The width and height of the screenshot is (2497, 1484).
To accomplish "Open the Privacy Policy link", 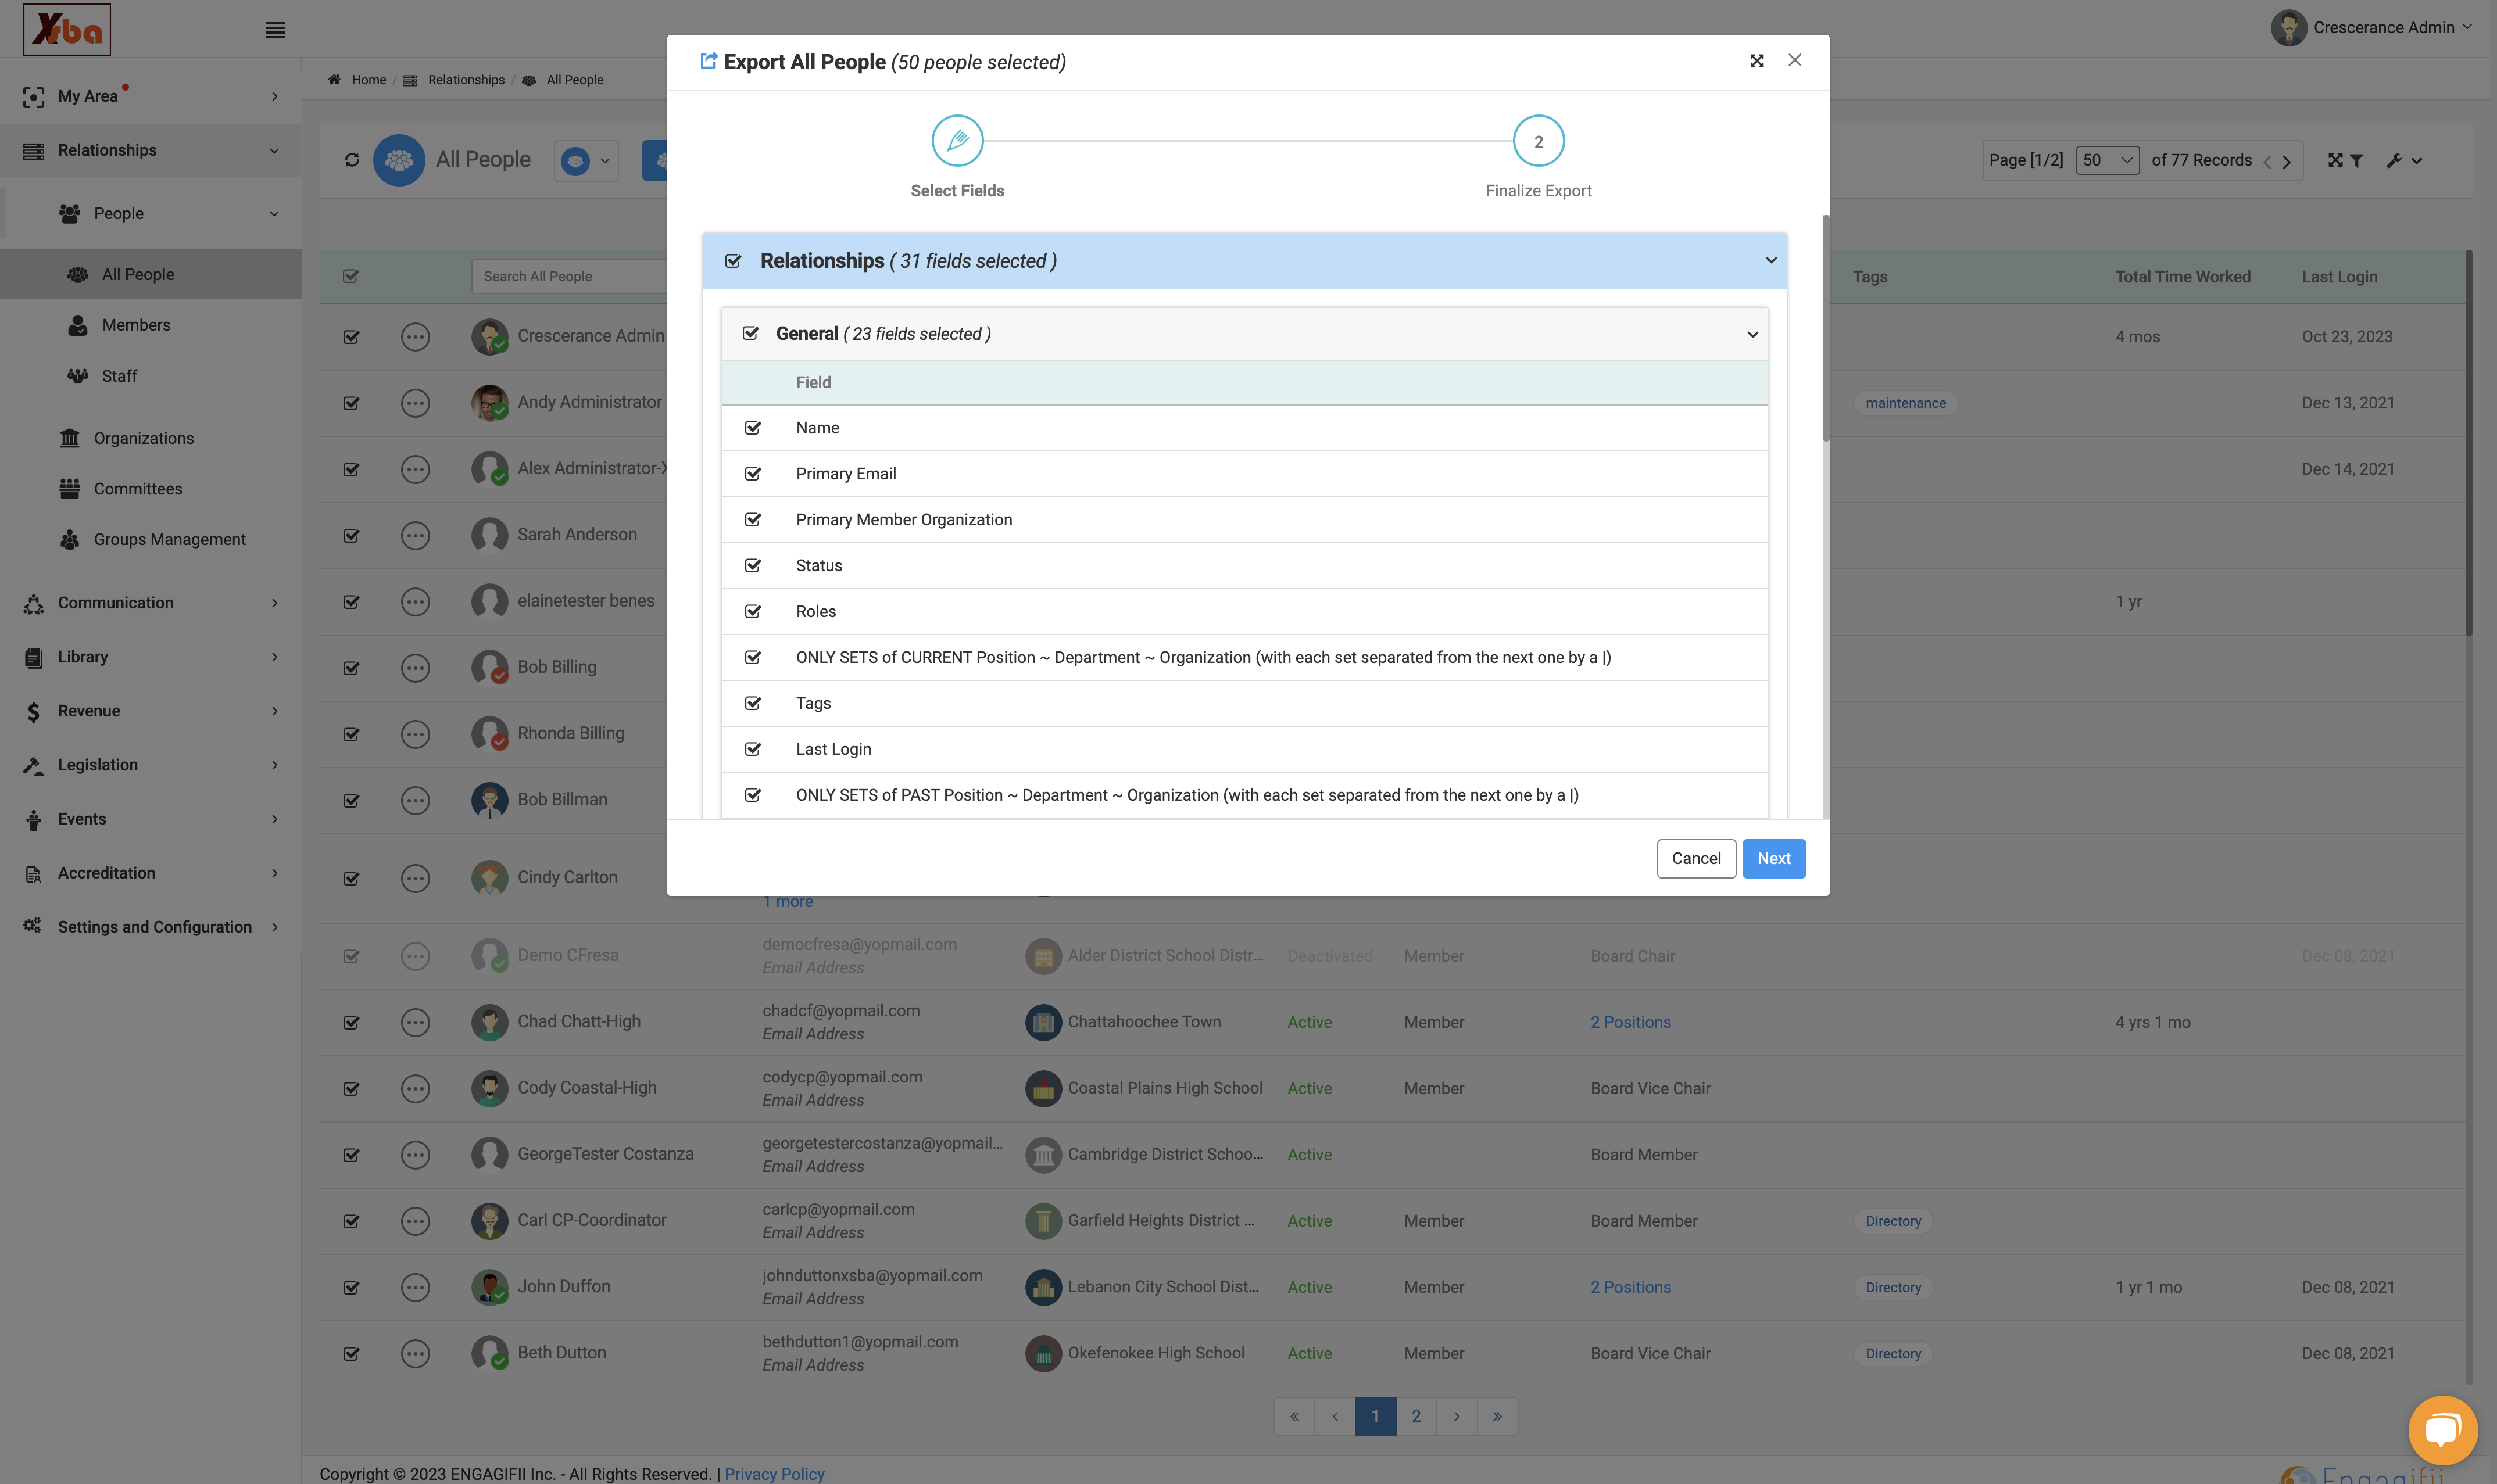I will pyautogui.click(x=774, y=1474).
